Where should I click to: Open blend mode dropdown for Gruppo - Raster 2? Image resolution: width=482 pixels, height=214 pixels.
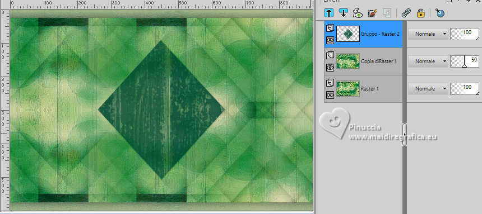tap(428, 34)
